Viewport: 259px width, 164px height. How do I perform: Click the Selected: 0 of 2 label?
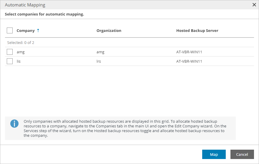click(x=21, y=42)
